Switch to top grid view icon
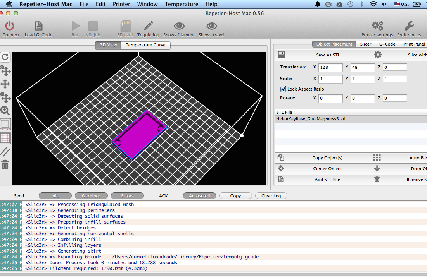The width and height of the screenshot is (427, 277). 5,138
